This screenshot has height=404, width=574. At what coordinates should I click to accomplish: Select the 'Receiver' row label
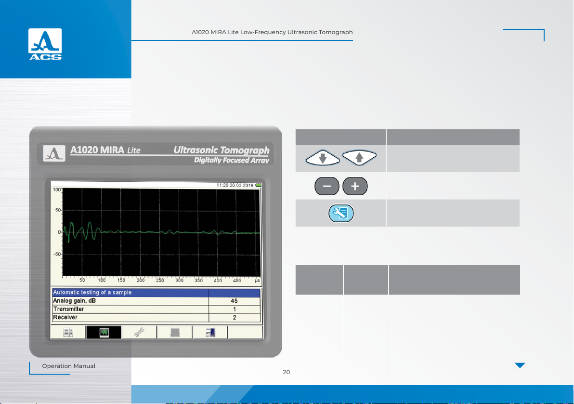click(65, 317)
